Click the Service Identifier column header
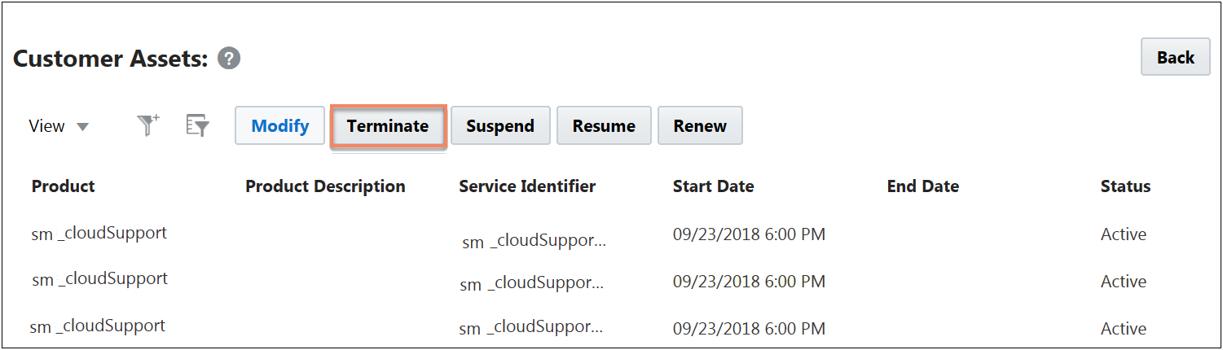The height and width of the screenshot is (350, 1223). [x=527, y=186]
